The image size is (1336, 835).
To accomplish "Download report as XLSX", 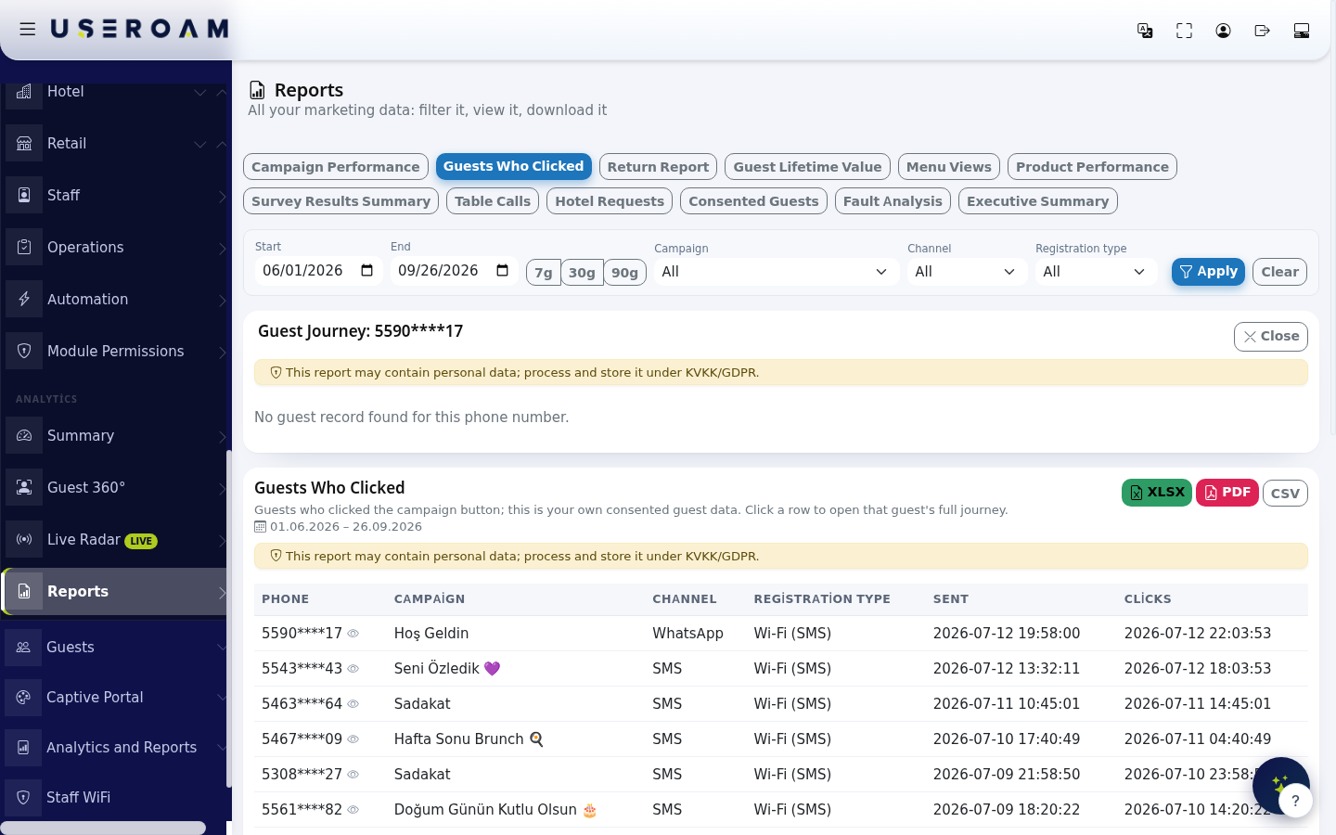I will (1156, 493).
